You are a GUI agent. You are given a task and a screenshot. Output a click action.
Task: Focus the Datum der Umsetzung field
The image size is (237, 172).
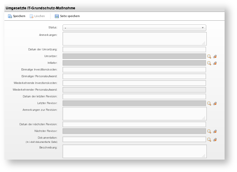(x=134, y=50)
